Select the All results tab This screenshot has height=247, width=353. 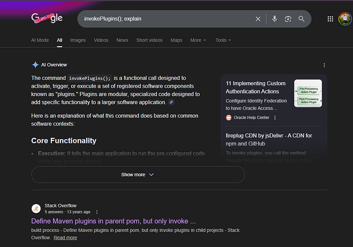[x=60, y=40]
